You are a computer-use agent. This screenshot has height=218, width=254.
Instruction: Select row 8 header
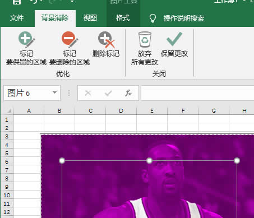7,178
